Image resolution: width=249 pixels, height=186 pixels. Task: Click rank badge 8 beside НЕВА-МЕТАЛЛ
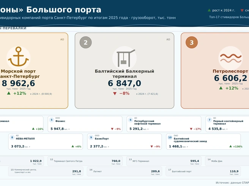tap(12, 138)
